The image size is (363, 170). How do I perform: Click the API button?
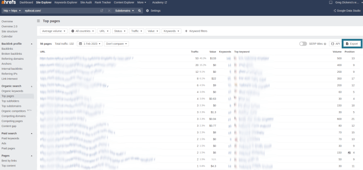[x=335, y=43]
